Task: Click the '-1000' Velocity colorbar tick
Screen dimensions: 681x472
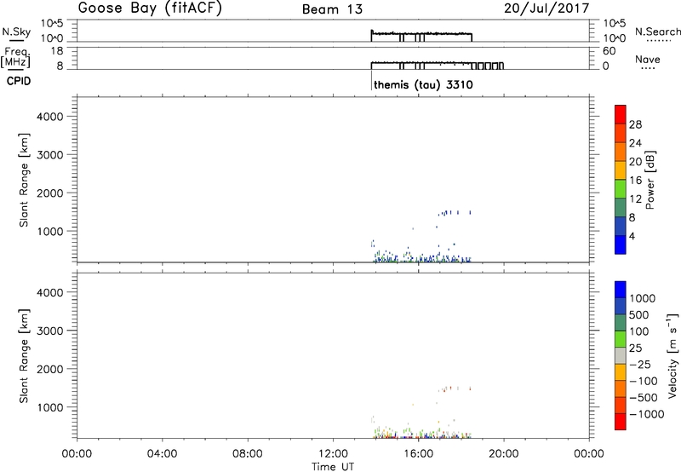Action: [x=646, y=414]
